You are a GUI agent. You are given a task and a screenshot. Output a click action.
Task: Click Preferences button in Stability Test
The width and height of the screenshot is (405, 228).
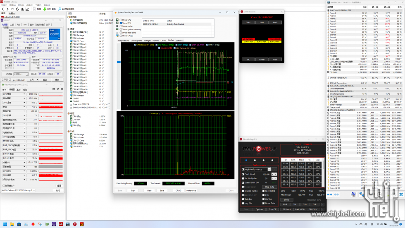(x=191, y=190)
